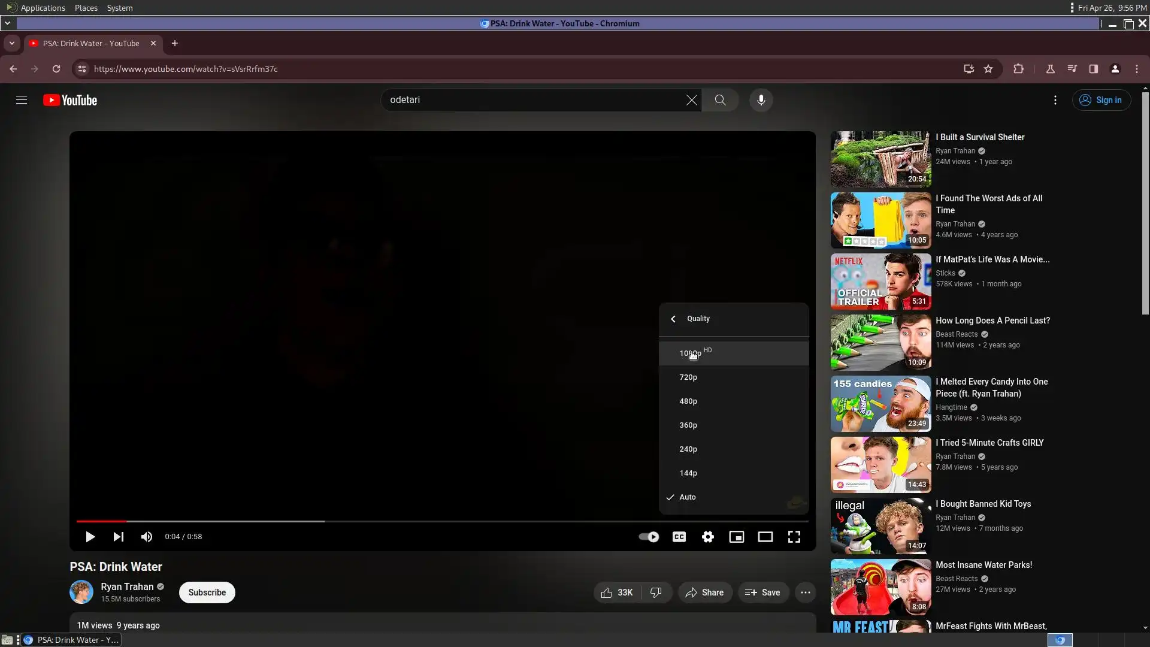Open the video settings gear
The image size is (1150, 647).
tap(707, 537)
